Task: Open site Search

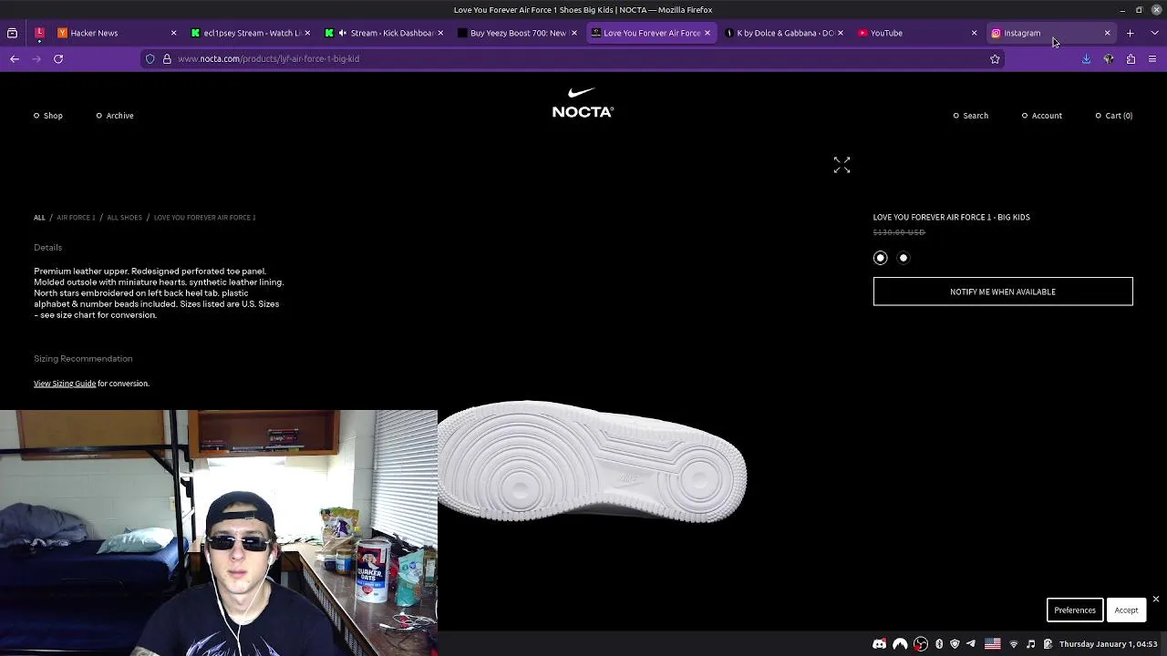Action: click(971, 116)
